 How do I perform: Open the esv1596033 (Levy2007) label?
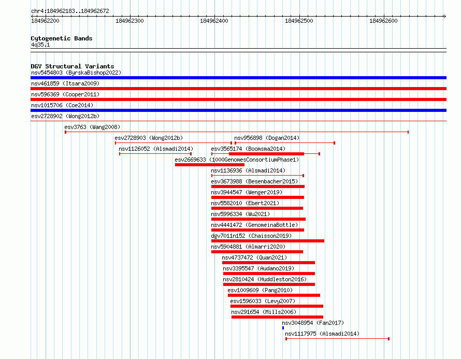pyautogui.click(x=263, y=301)
